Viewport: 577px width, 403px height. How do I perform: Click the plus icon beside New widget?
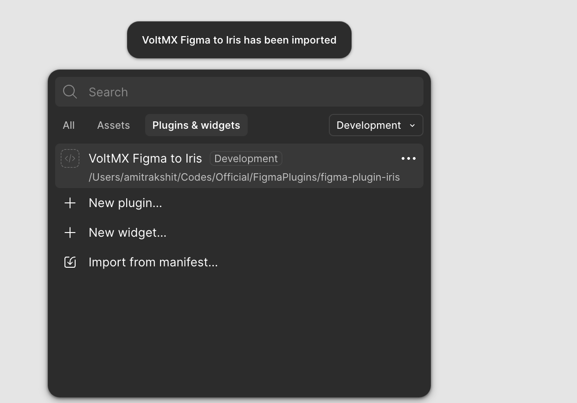[70, 233]
